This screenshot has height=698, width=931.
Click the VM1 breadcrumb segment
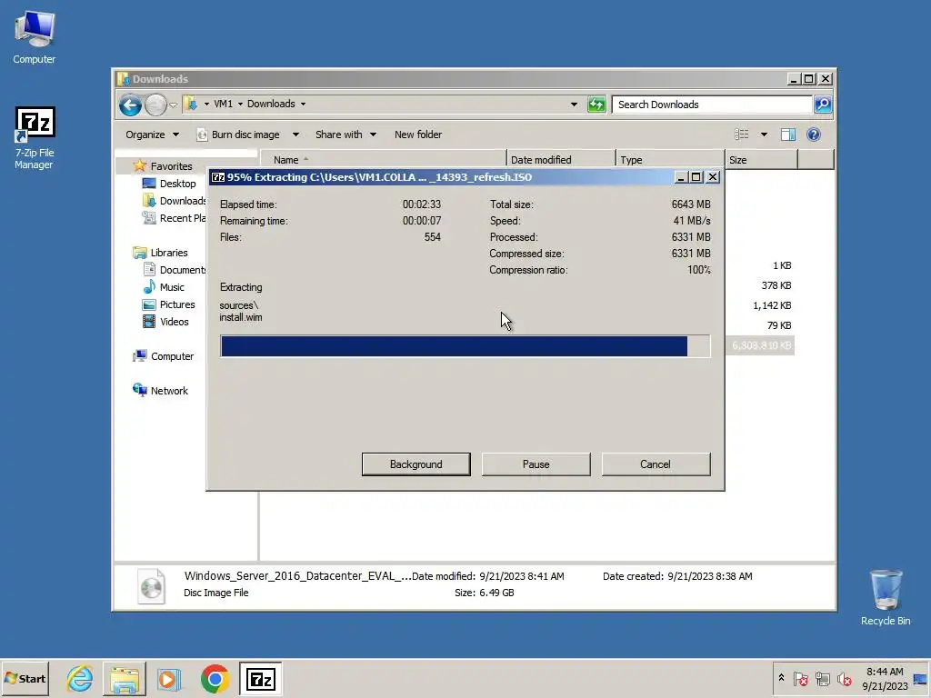coord(224,104)
